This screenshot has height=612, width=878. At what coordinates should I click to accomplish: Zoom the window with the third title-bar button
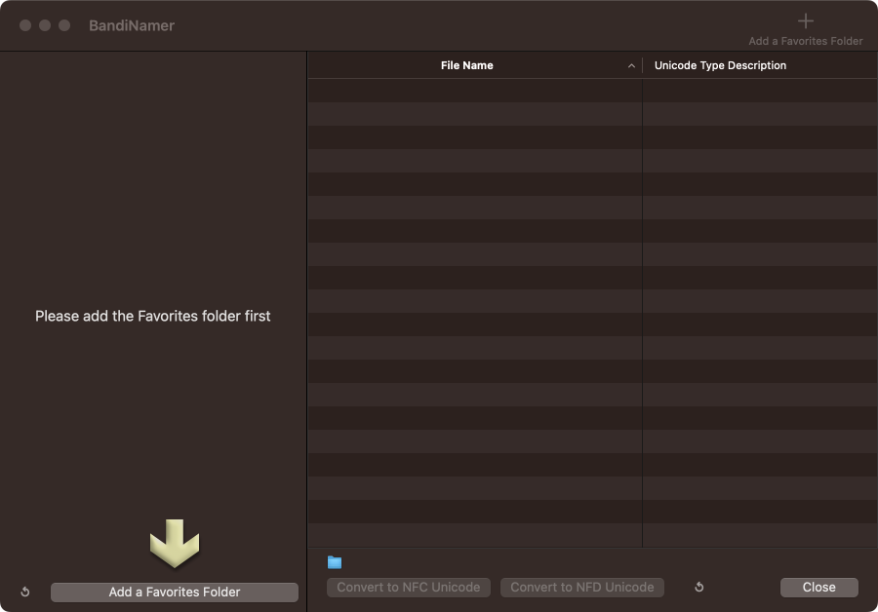coord(64,25)
